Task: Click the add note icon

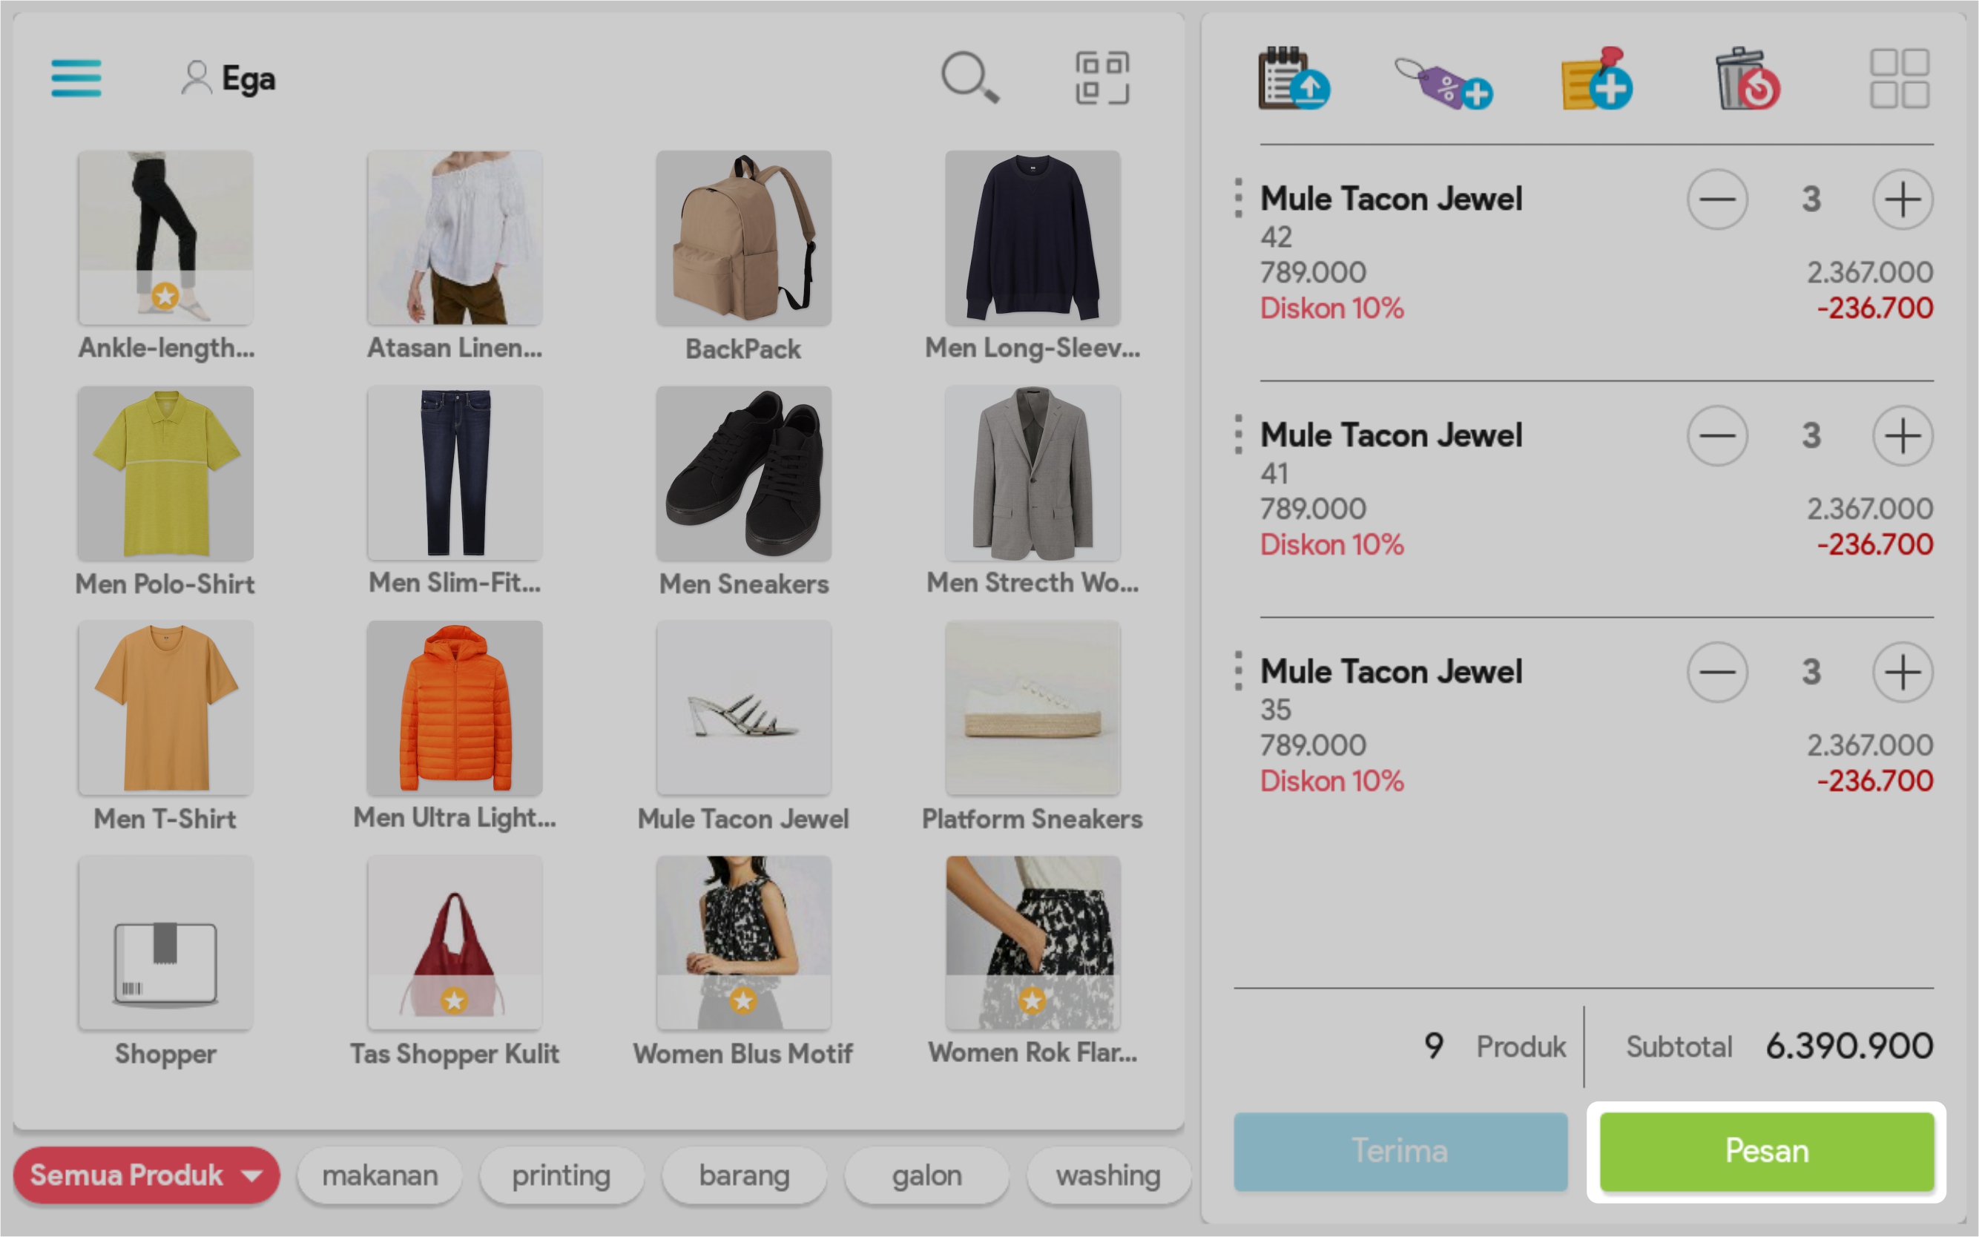Action: (1596, 79)
